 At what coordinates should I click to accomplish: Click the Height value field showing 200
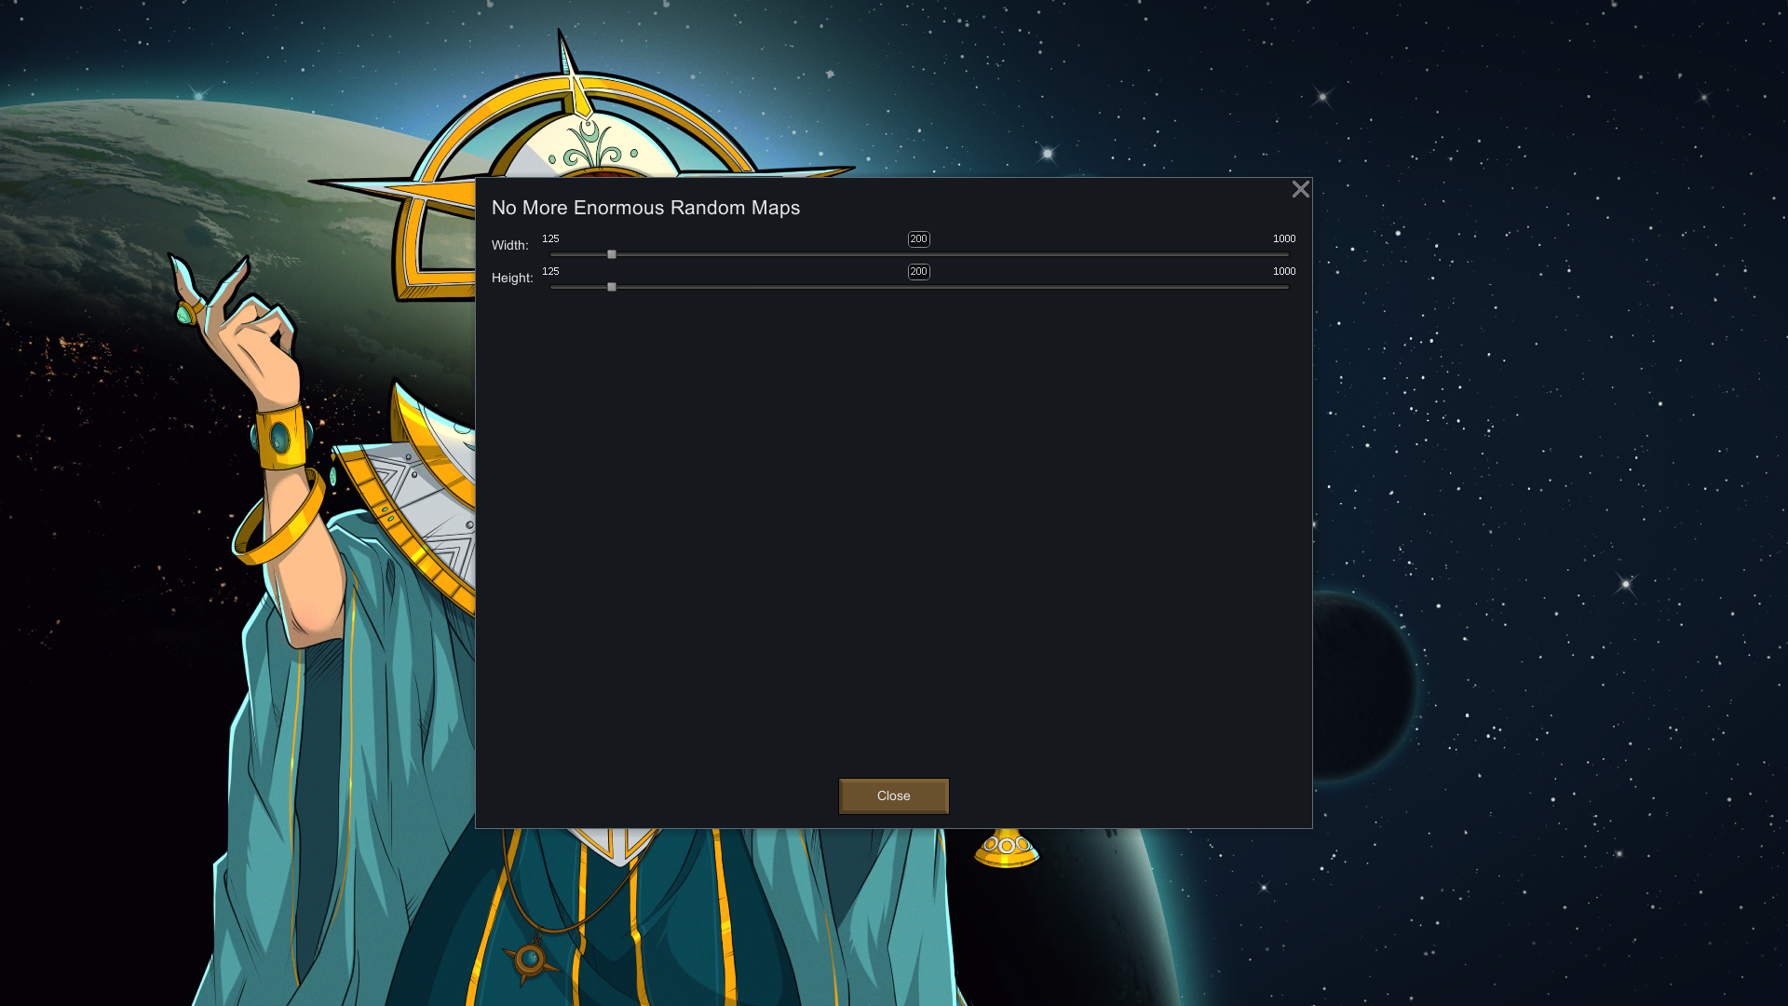click(918, 272)
